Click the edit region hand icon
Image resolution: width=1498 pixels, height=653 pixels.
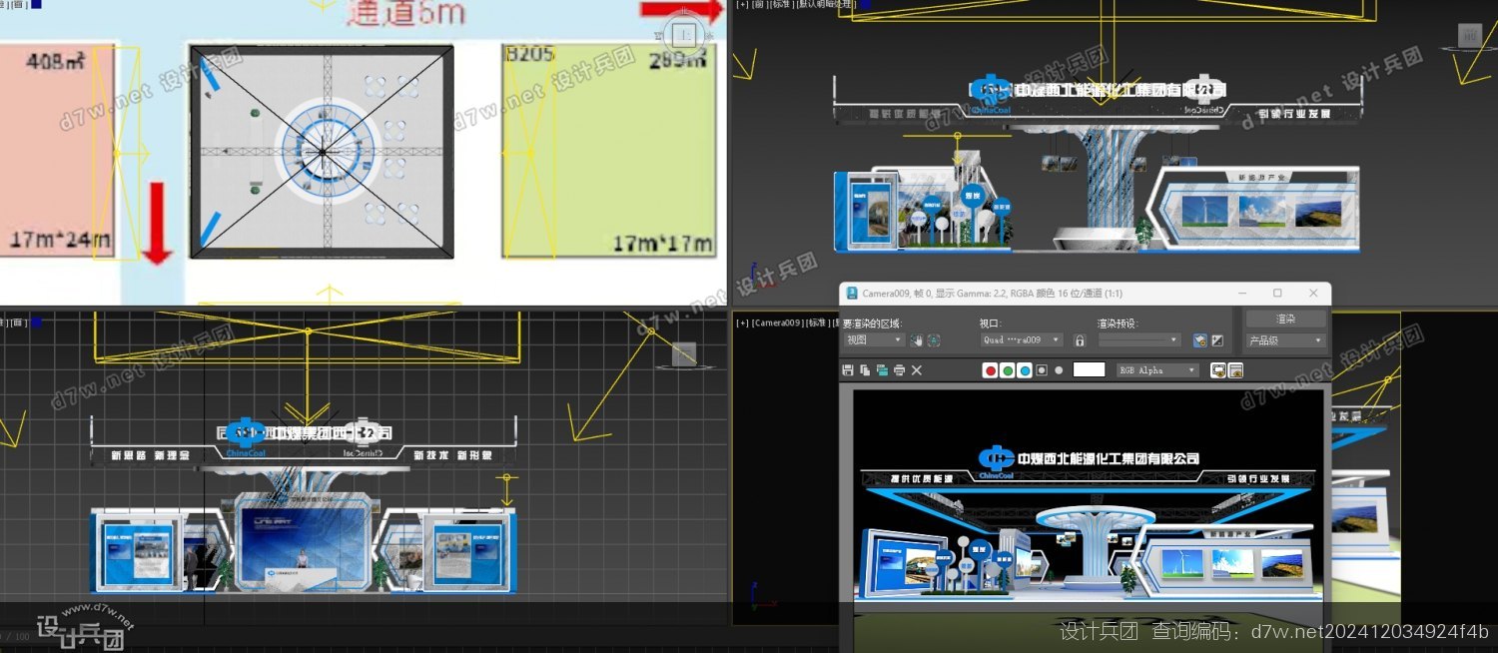916,340
